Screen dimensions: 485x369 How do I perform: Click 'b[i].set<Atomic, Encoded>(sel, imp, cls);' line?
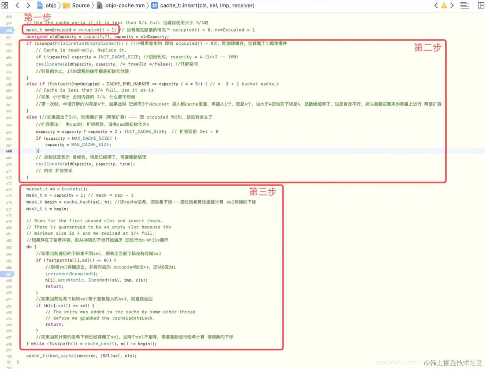(96, 280)
